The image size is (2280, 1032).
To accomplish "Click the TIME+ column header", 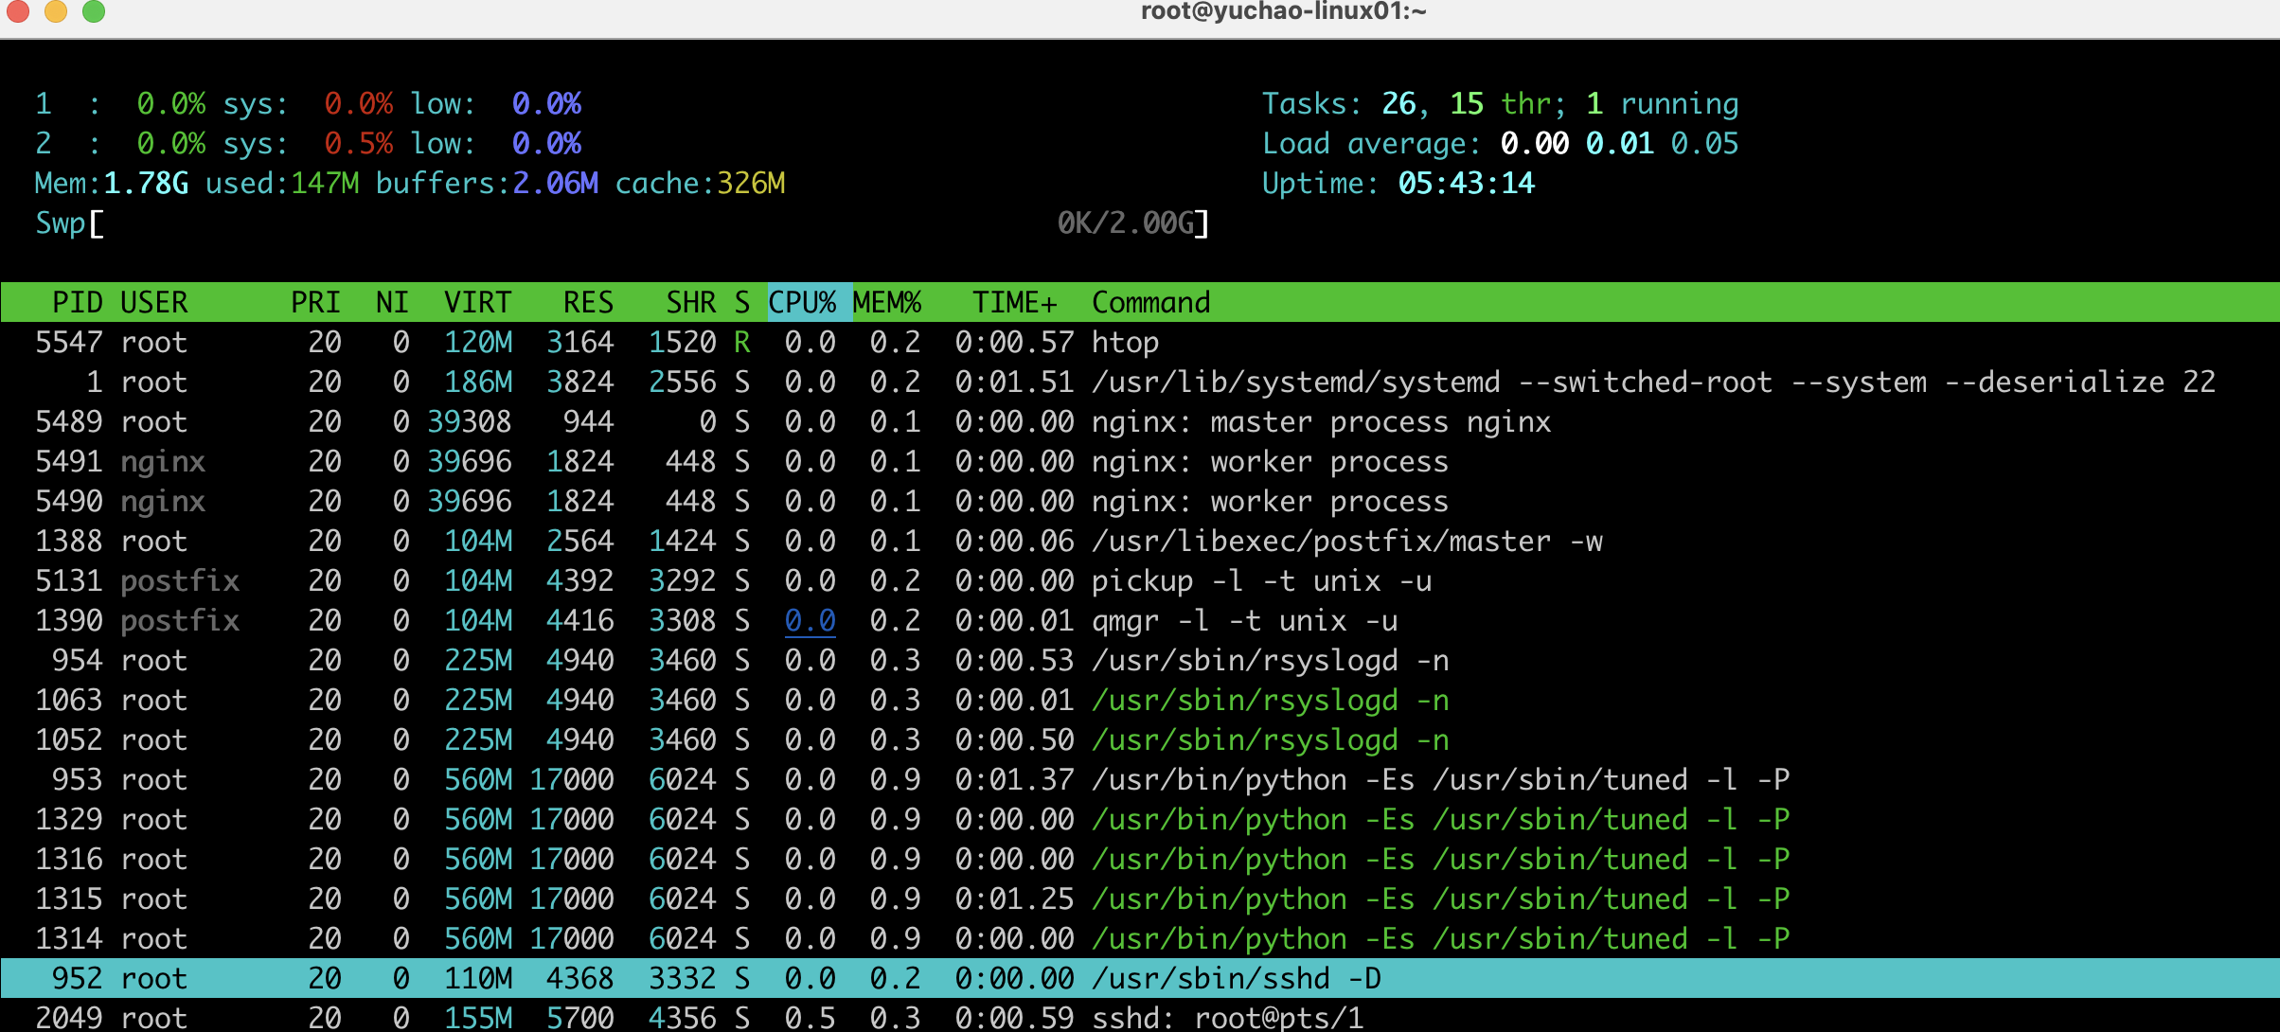I will 1014,303.
